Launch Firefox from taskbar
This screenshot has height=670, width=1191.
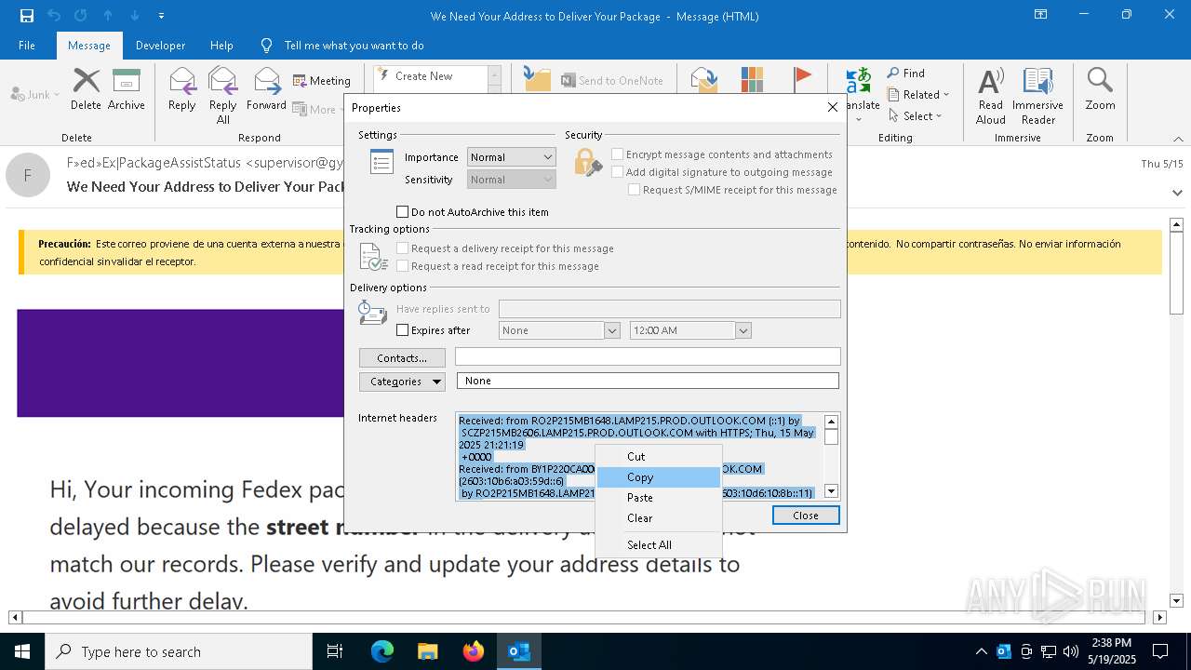point(474,651)
